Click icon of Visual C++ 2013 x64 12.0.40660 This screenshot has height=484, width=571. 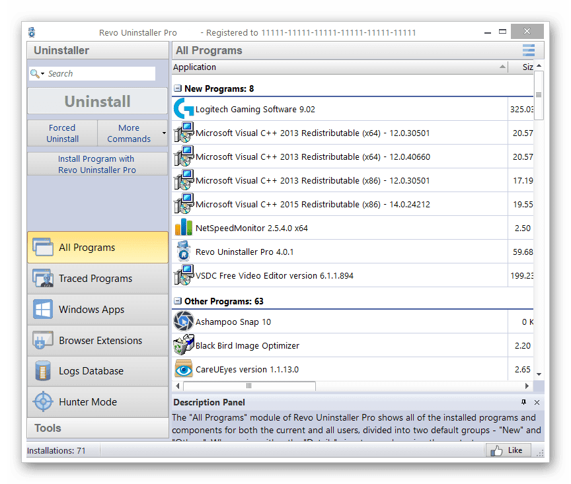pos(184,156)
